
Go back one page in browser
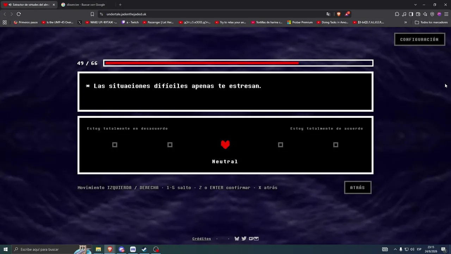click(x=5, y=14)
